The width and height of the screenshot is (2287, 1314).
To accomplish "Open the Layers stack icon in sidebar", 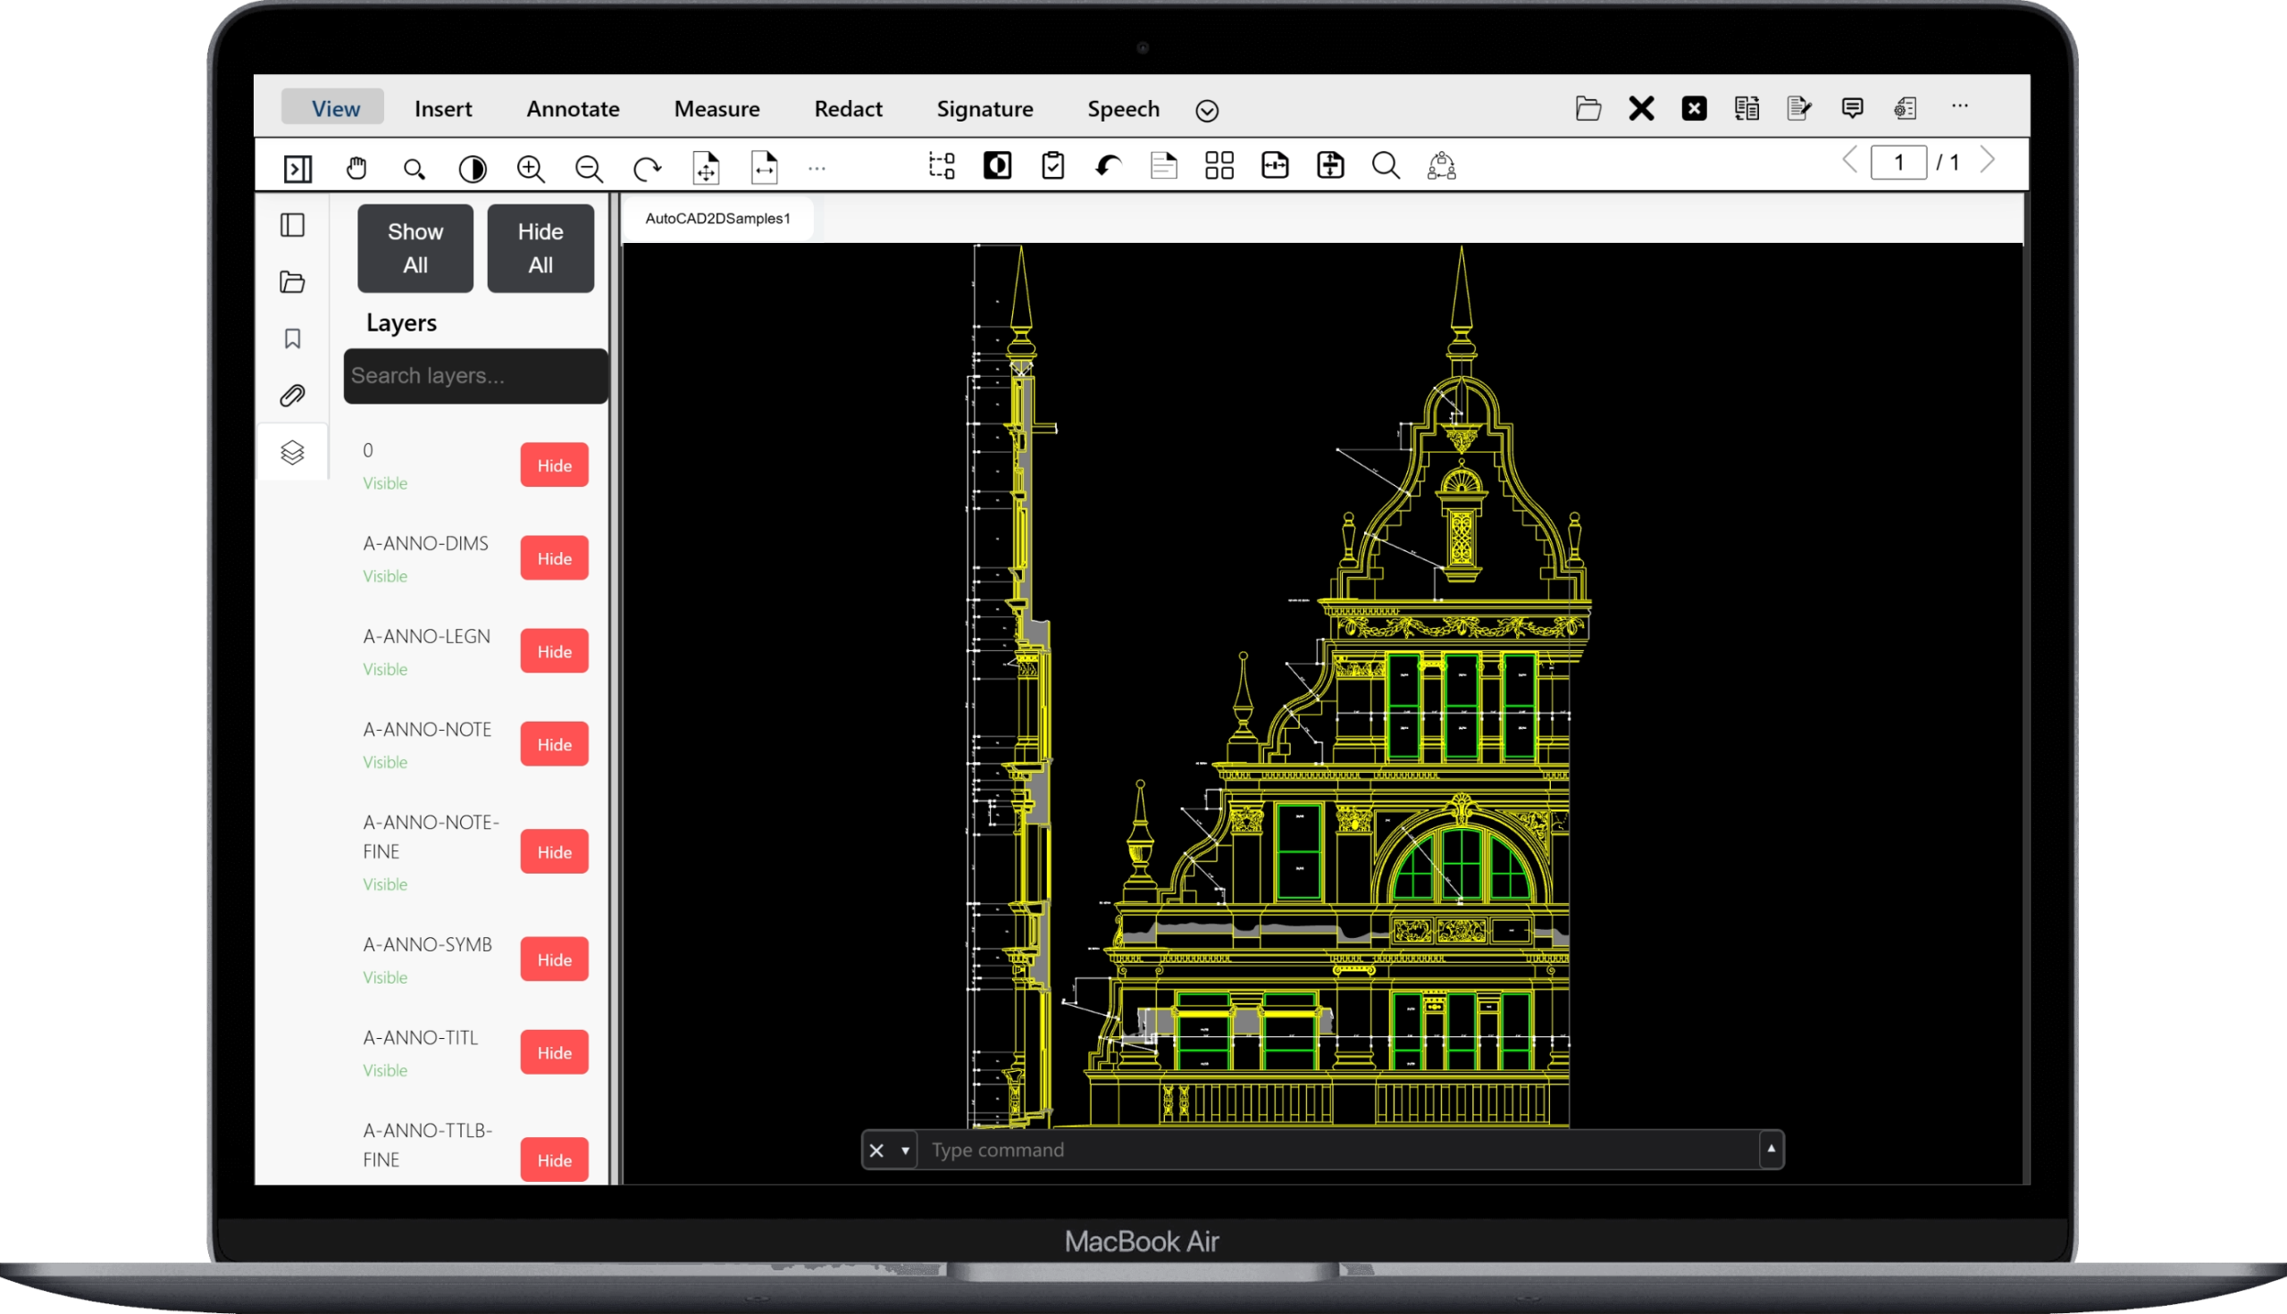I will [x=292, y=452].
